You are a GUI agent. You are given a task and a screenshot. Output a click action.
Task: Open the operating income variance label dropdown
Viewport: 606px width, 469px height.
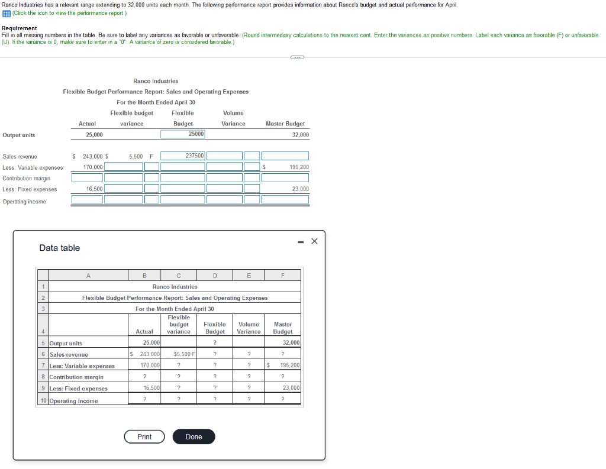pyautogui.click(x=151, y=199)
